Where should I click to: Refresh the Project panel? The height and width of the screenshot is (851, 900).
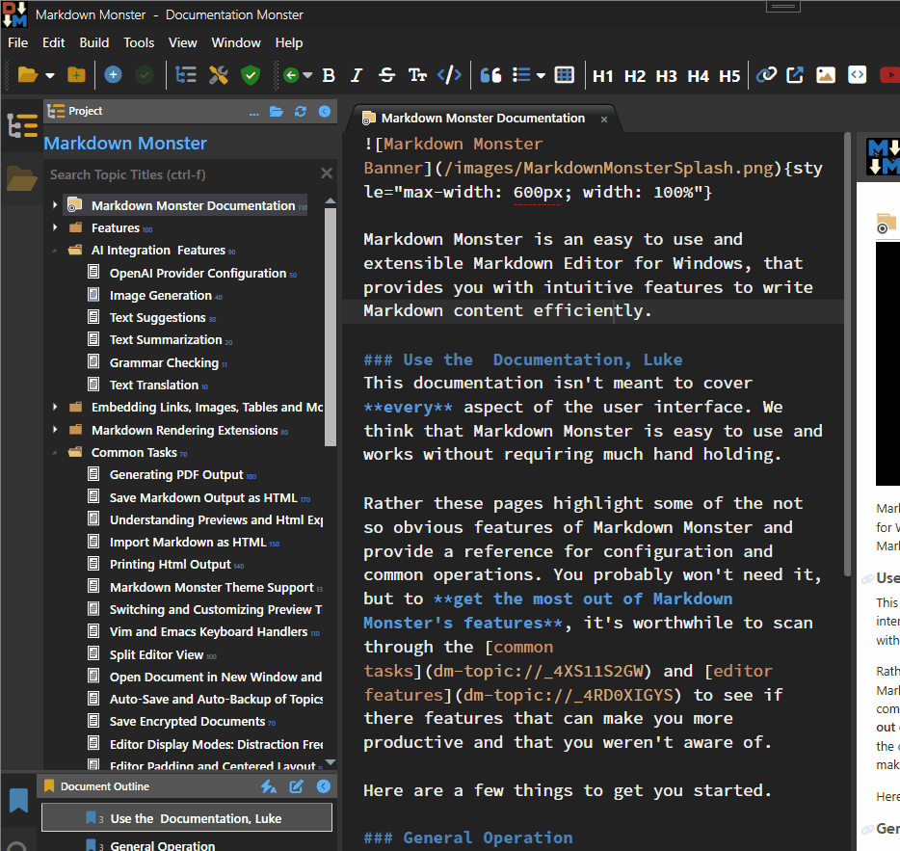pos(301,112)
